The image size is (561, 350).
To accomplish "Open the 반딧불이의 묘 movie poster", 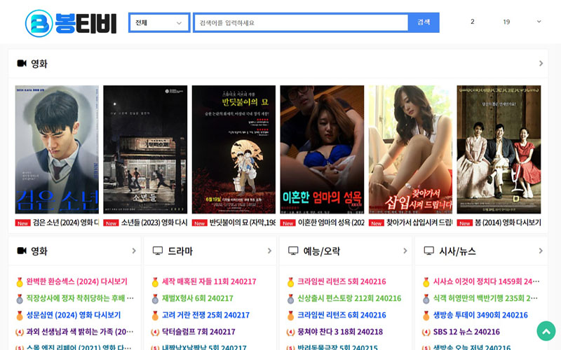I will (234, 149).
